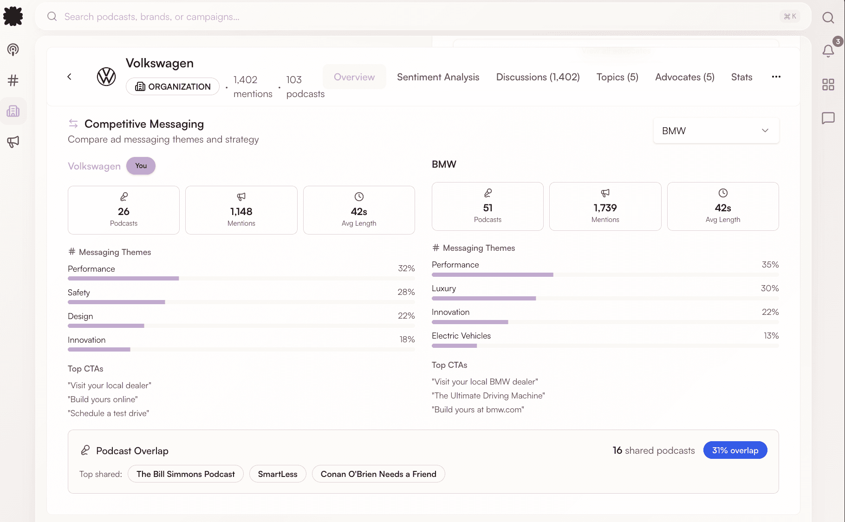Click the hash icon beside BMW Messaging Themes
This screenshot has width=845, height=522.
pyautogui.click(x=436, y=248)
